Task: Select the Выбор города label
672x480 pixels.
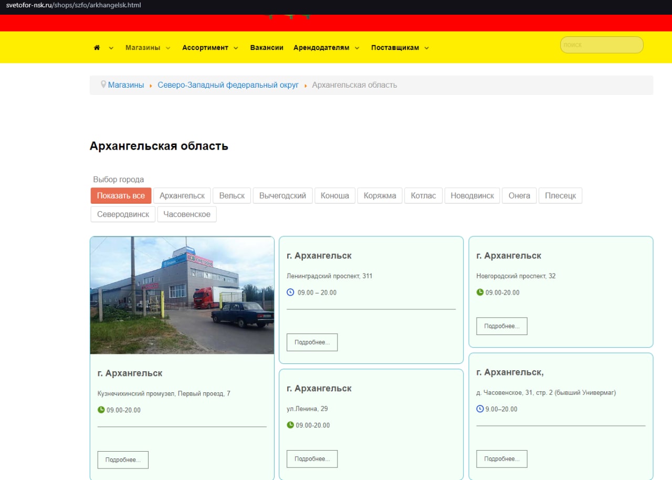Action: (119, 180)
